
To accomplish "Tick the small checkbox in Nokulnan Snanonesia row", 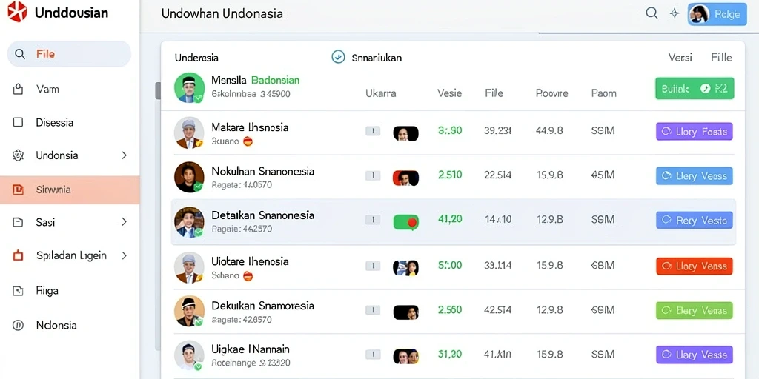I will [x=373, y=175].
